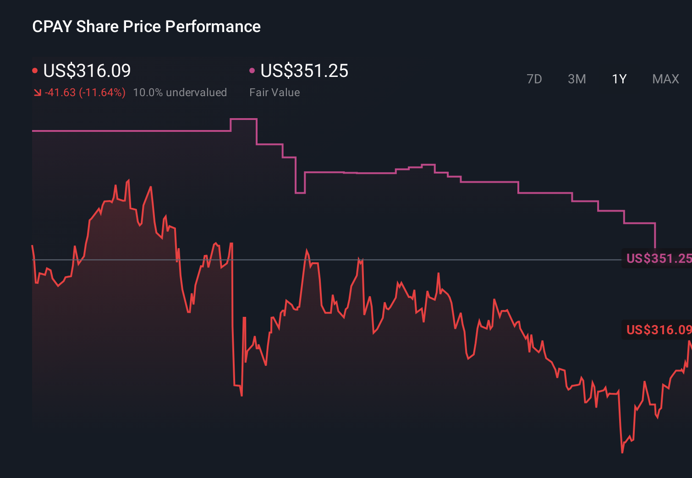Switch to the 1Y tab
Screen dimensions: 692x478
click(x=619, y=79)
